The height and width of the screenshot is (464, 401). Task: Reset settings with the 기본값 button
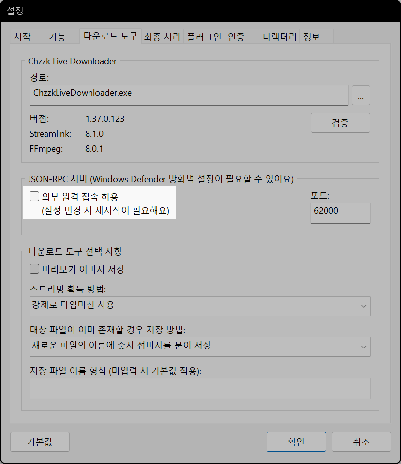(39, 441)
